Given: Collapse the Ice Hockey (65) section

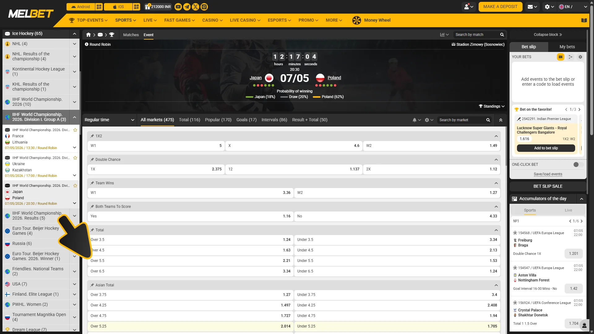Looking at the screenshot, I should pyautogui.click(x=75, y=33).
